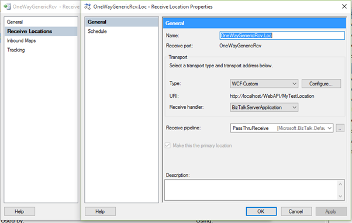Open Help in the receive port window behind
Screen dimensions: 352x223
click(x=19, y=211)
